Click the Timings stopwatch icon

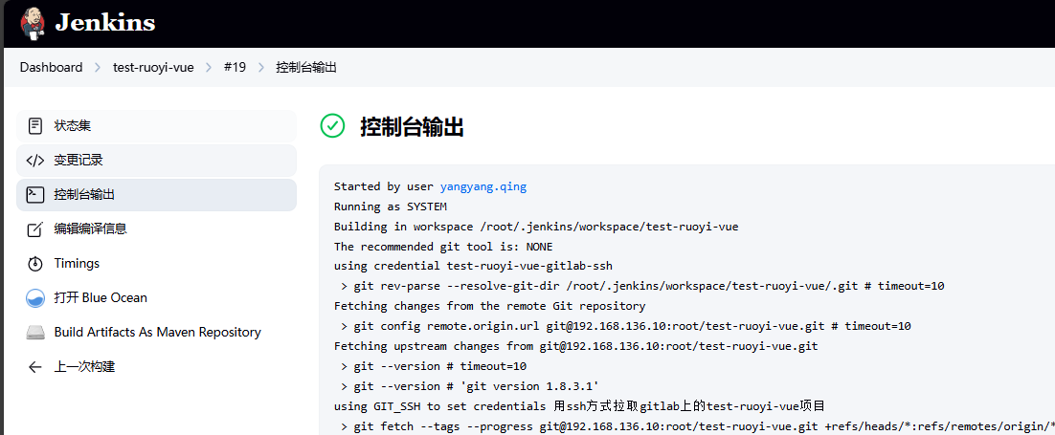(x=35, y=264)
